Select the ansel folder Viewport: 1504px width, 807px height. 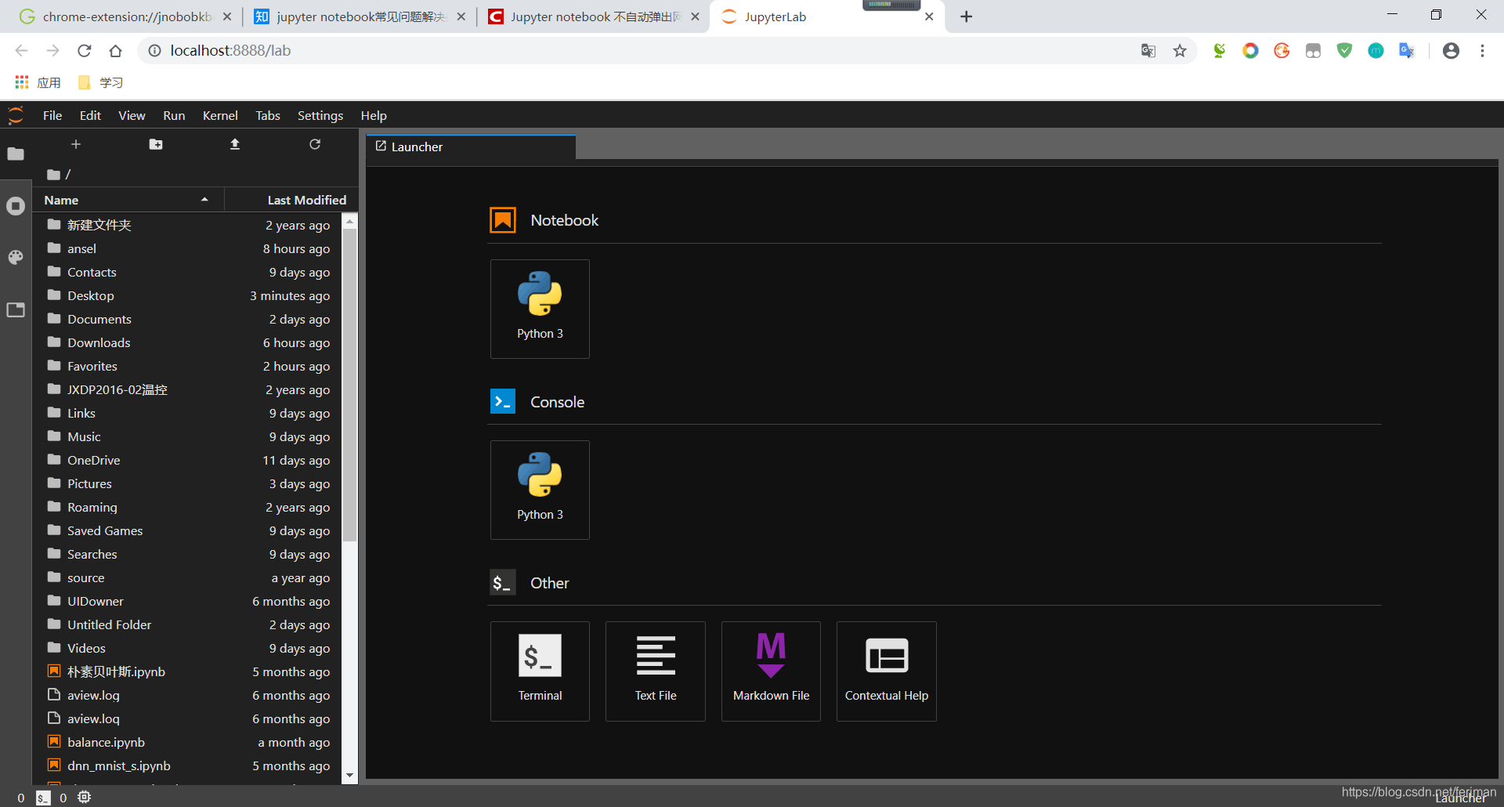click(188, 248)
